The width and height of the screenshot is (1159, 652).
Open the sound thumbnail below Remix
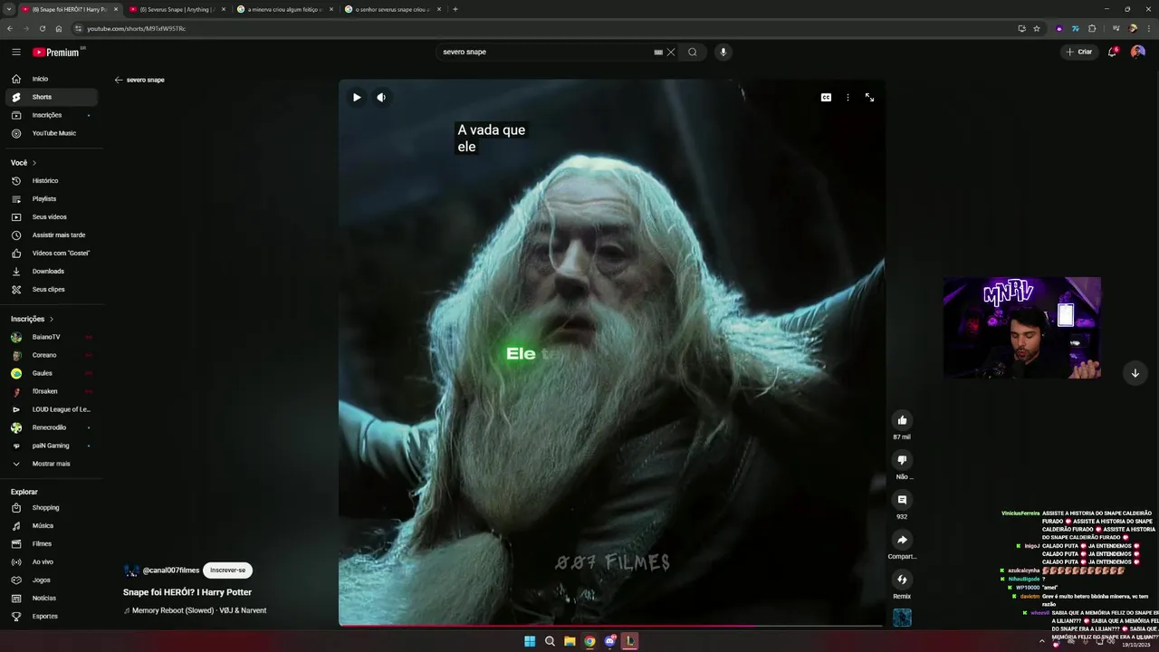902,618
